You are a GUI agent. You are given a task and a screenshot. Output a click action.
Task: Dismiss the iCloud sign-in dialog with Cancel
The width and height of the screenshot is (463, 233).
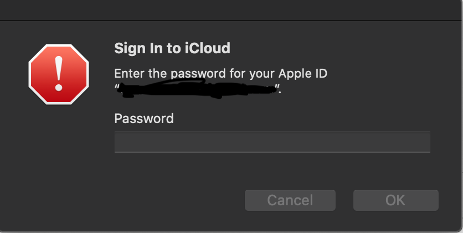[x=290, y=200]
